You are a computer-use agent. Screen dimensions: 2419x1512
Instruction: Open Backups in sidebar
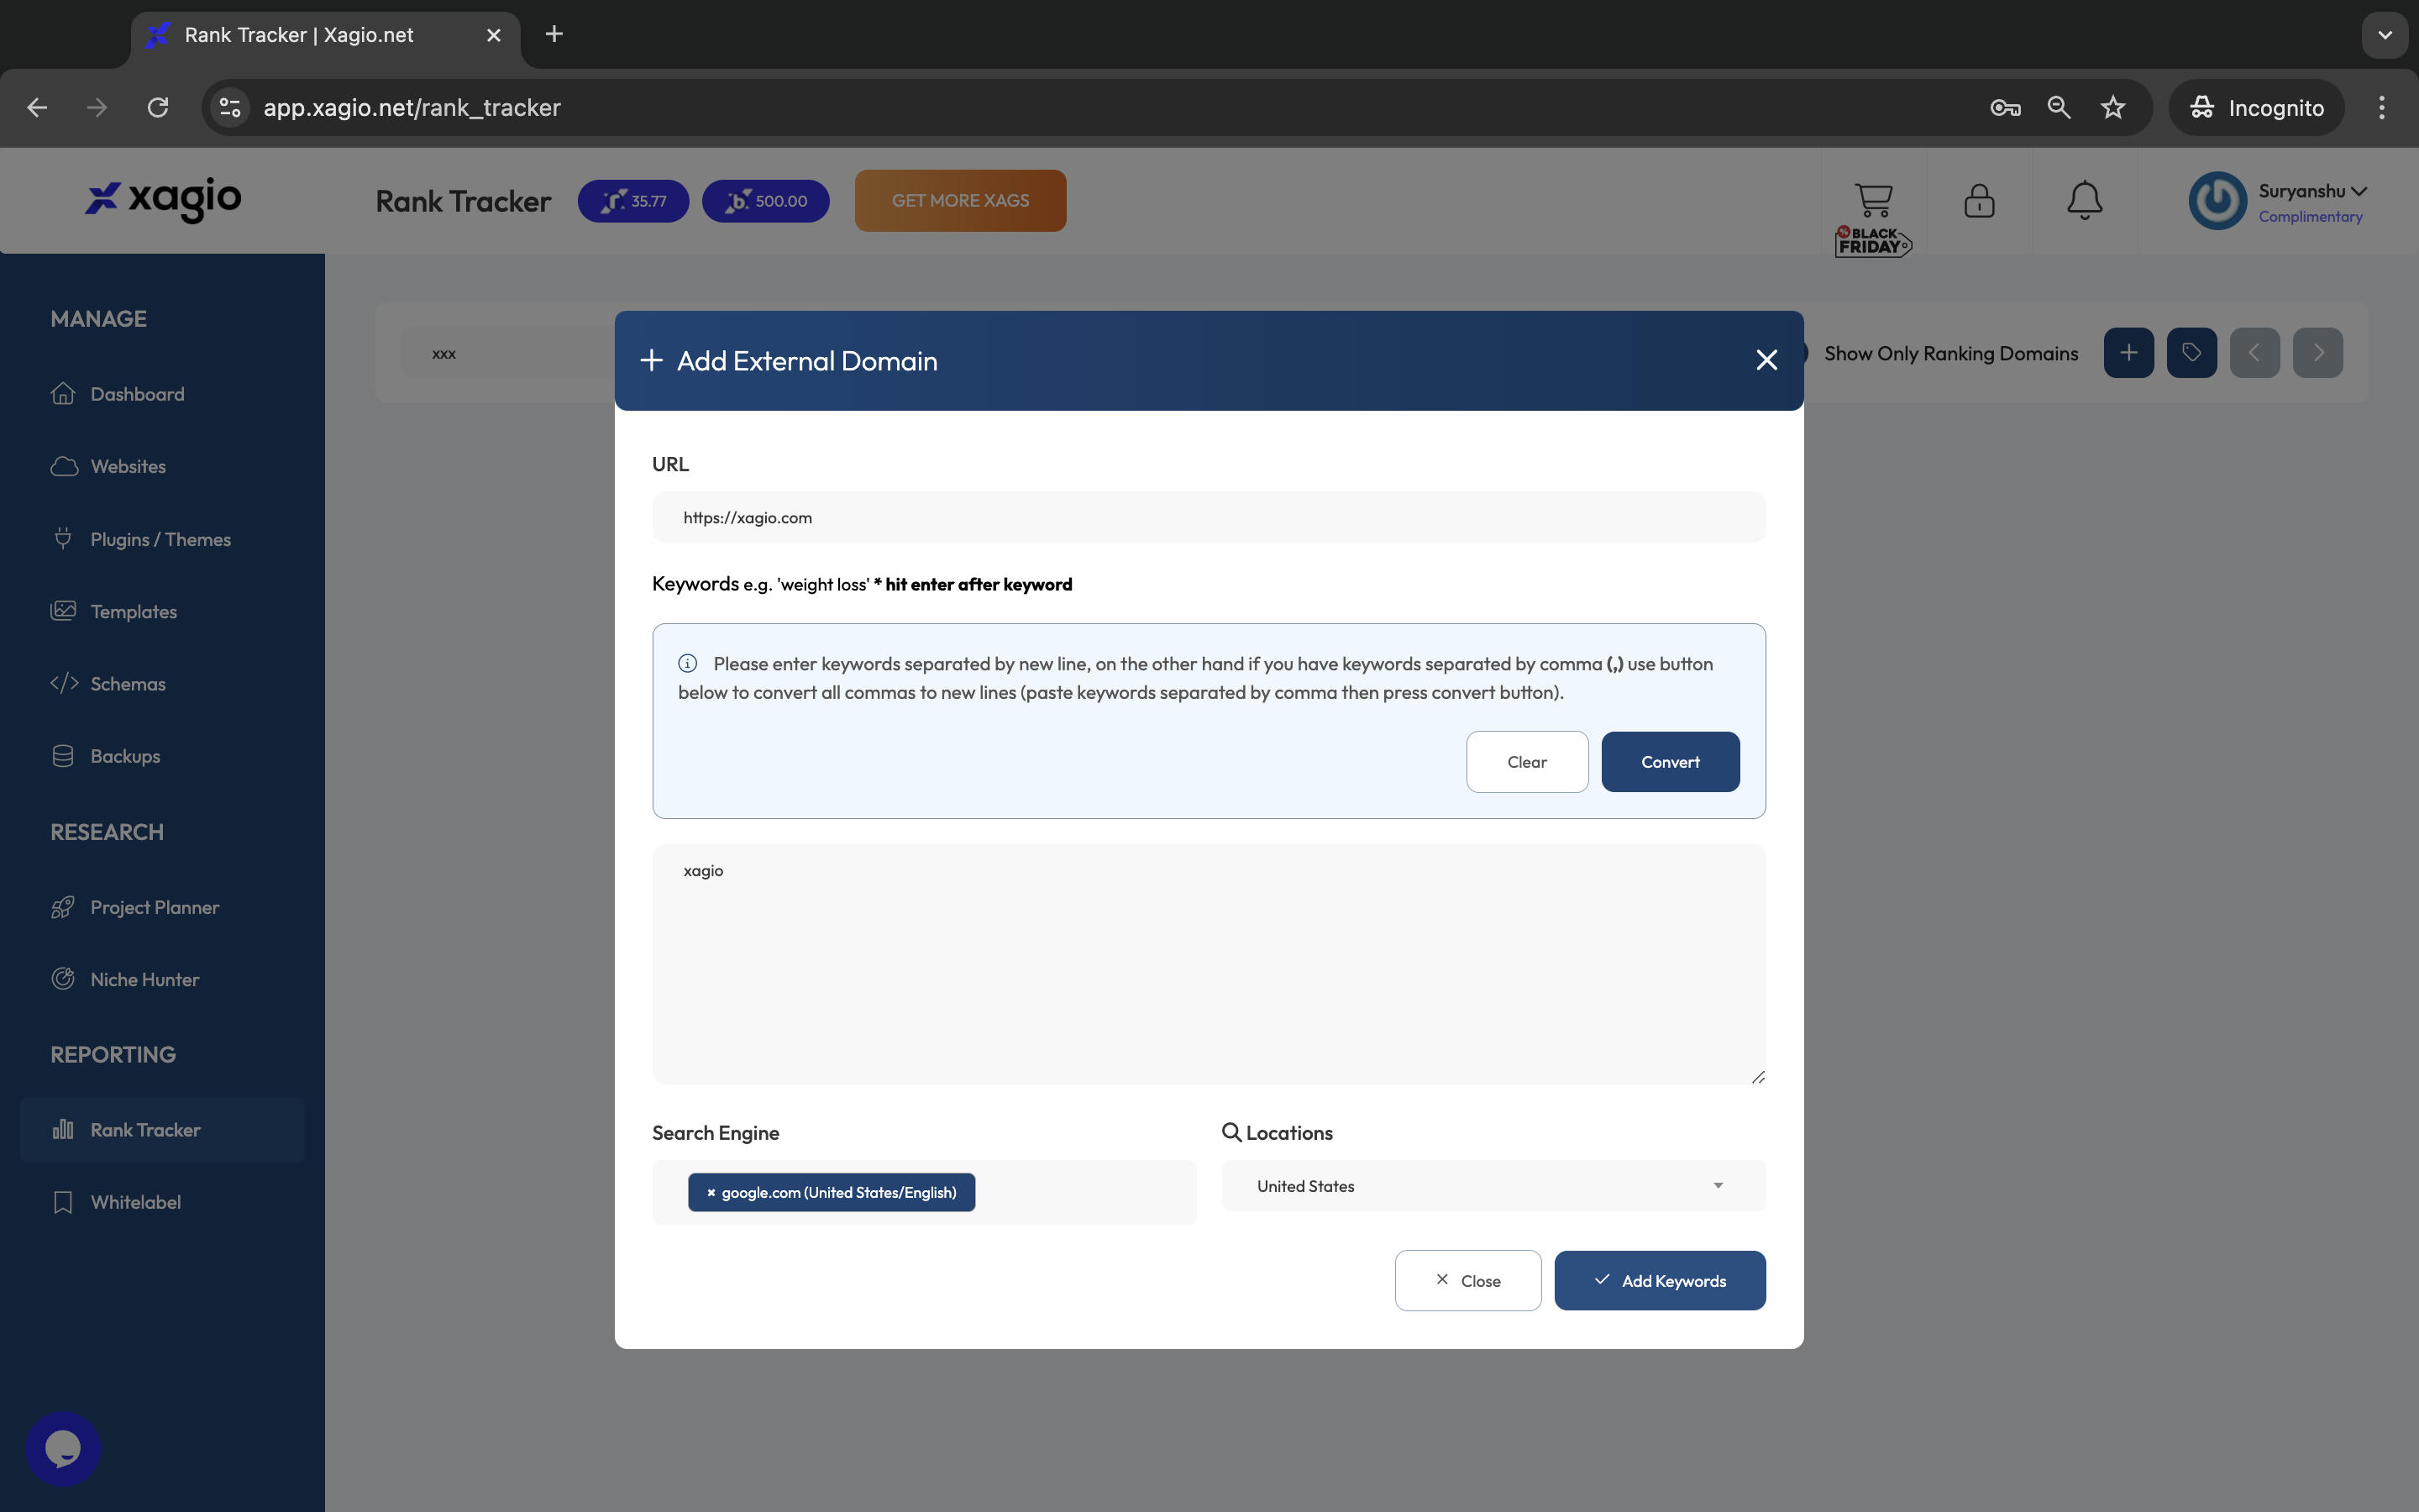125,756
